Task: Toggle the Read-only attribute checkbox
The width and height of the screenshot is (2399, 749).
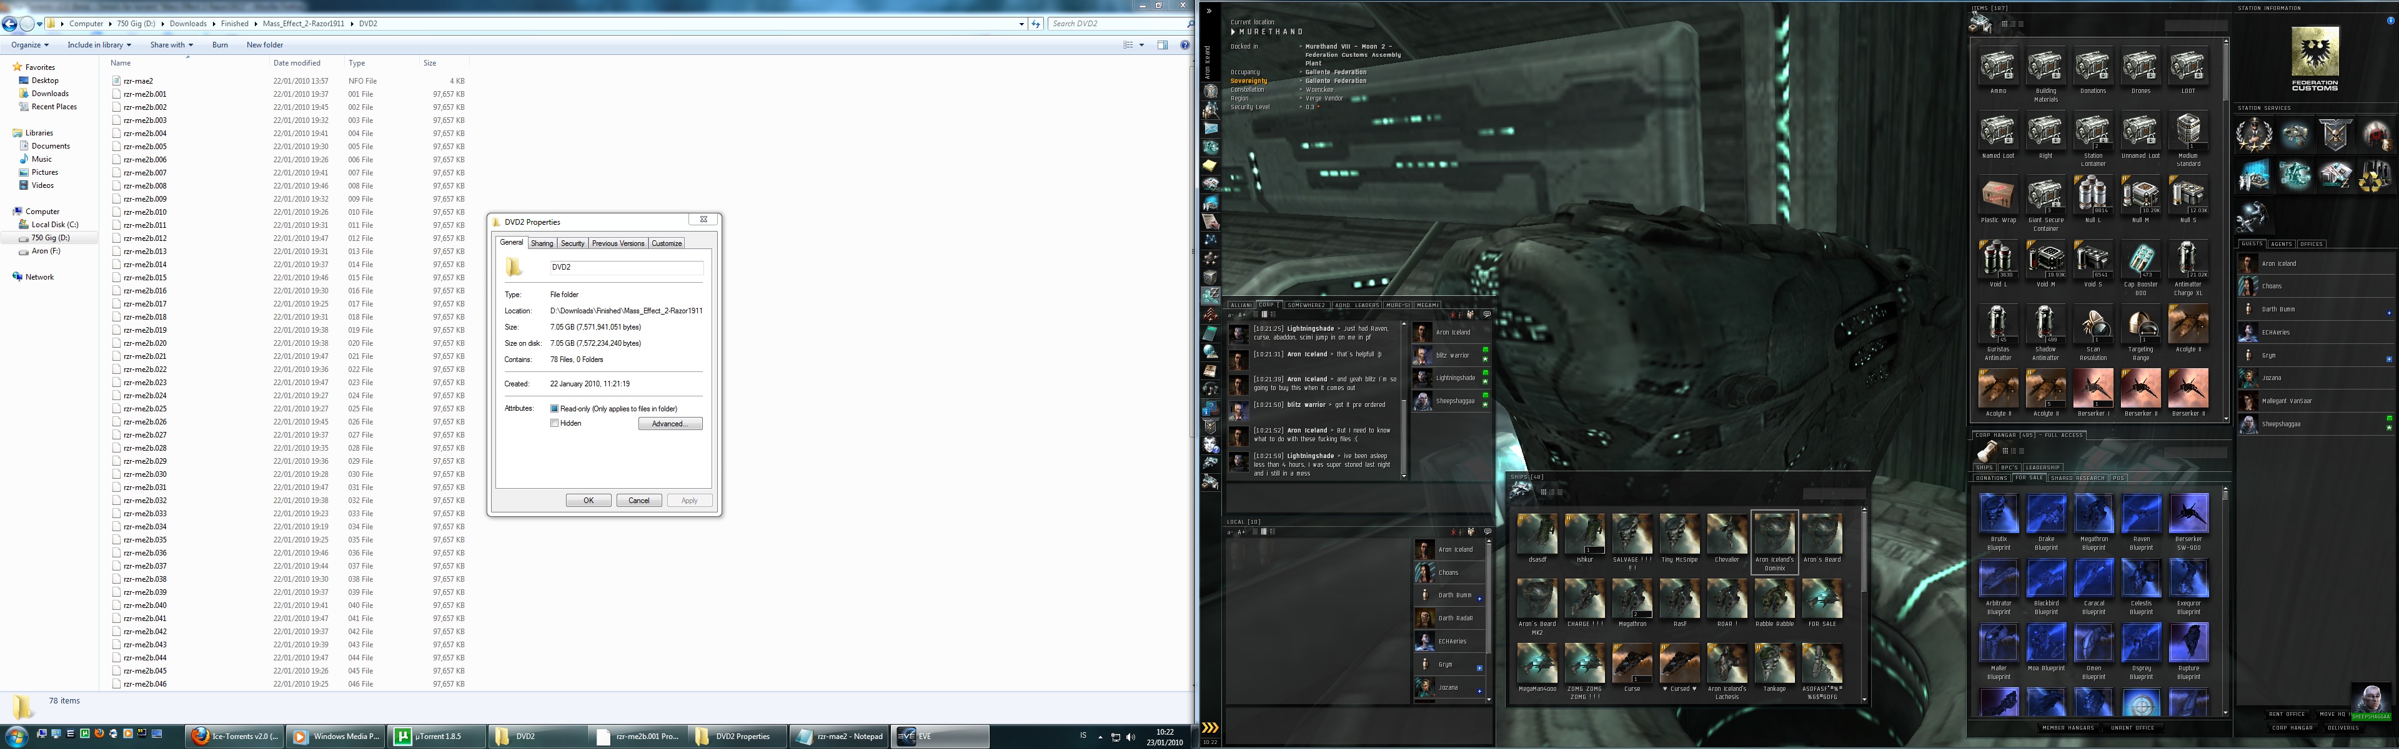Action: pos(555,408)
